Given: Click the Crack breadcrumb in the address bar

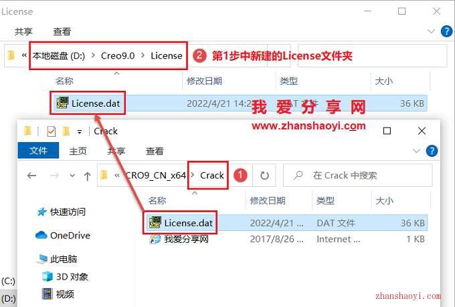Looking at the screenshot, I should pyautogui.click(x=212, y=176).
